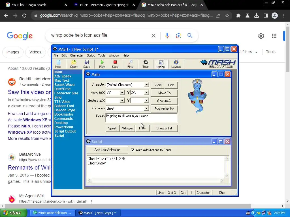The height and width of the screenshot is (217, 290).
Task: Toggle Auto-Add Actions to Script checkbox
Action: click(x=133, y=150)
